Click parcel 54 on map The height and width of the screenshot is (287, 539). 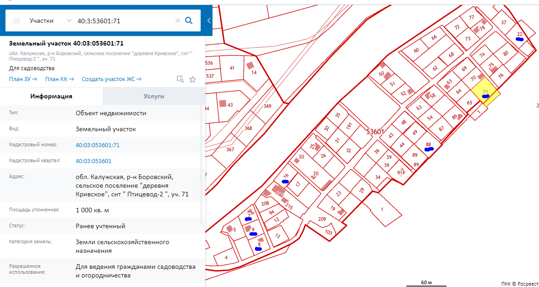pyautogui.click(x=430, y=118)
